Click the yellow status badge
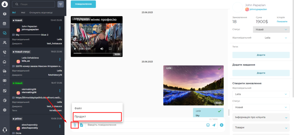 [x=17, y=119]
